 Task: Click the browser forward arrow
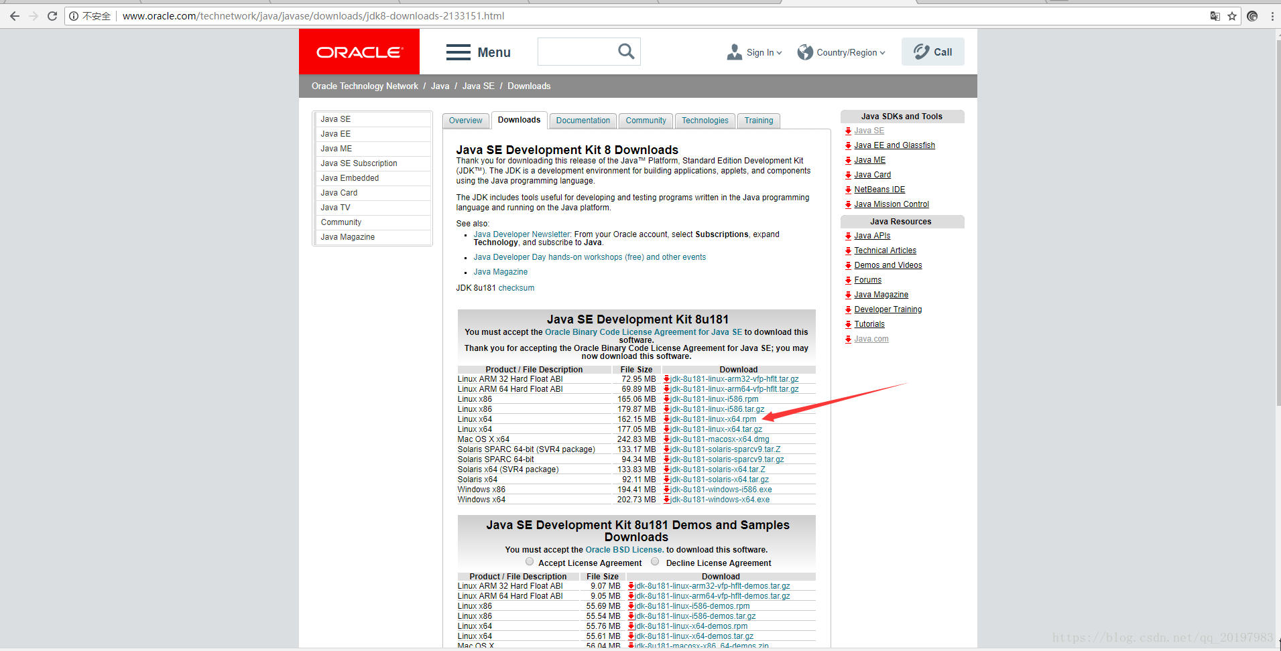tap(34, 16)
